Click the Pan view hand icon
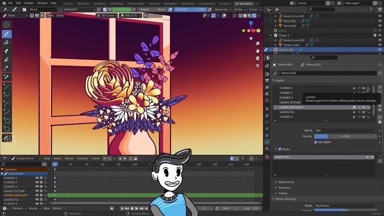The image size is (384, 216). [x=257, y=51]
